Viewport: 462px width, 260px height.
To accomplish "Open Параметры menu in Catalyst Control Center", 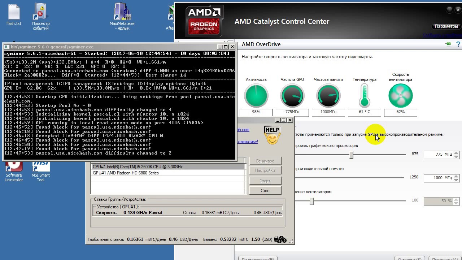I will 446,26.
